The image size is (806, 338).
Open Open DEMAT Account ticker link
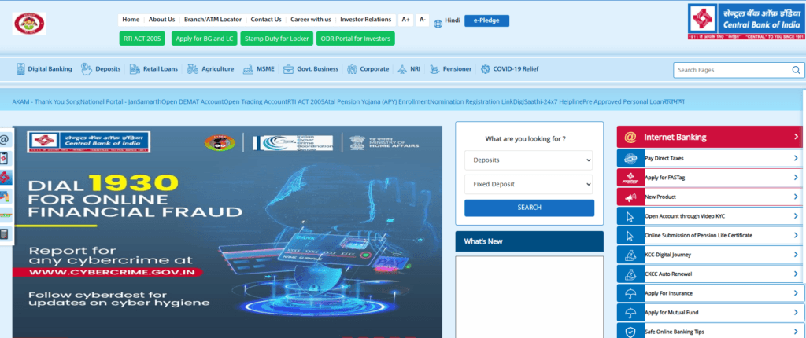pyautogui.click(x=193, y=101)
